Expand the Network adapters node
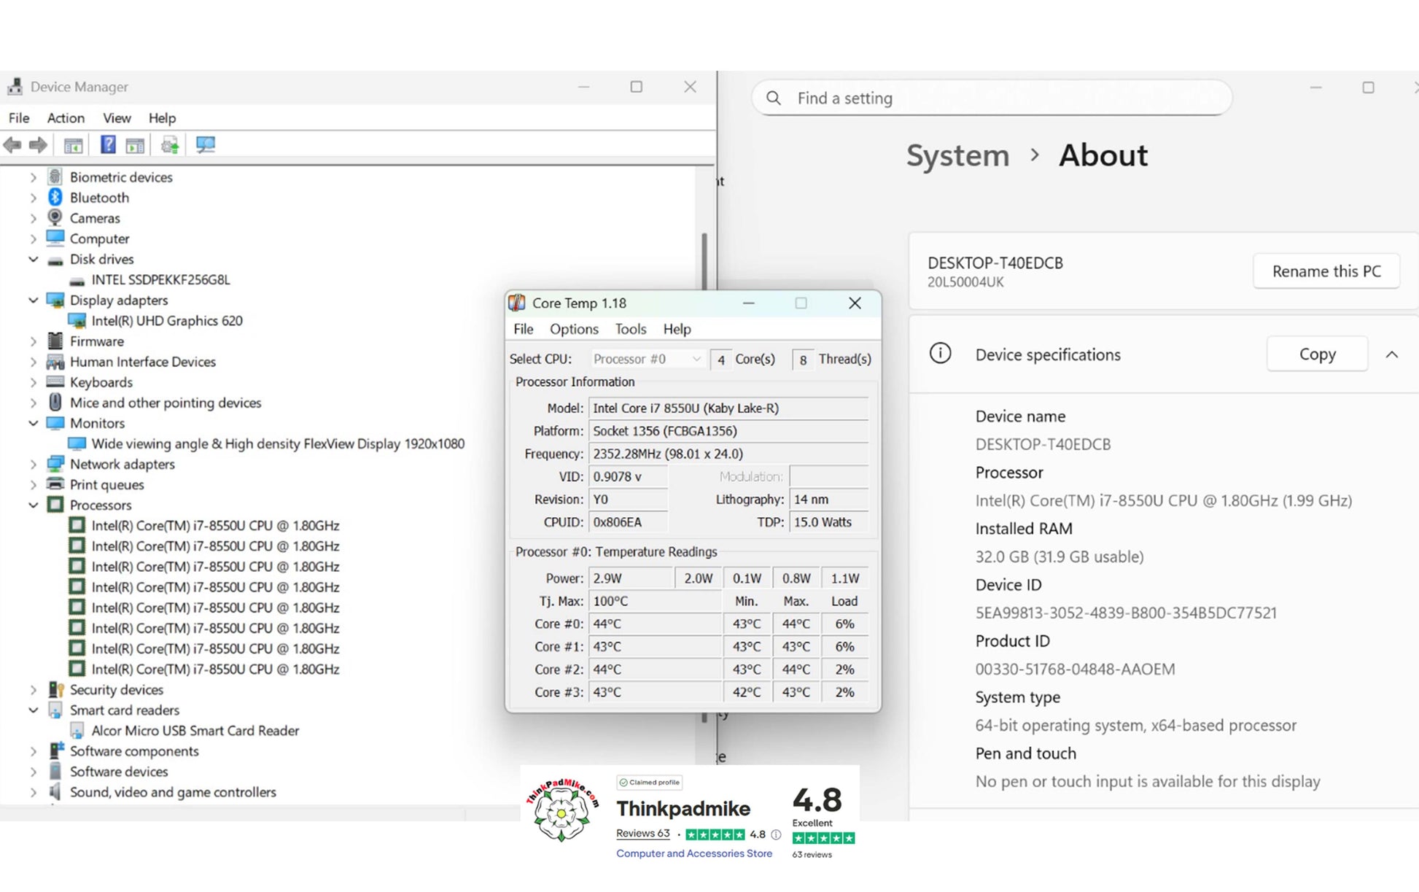 [33, 464]
